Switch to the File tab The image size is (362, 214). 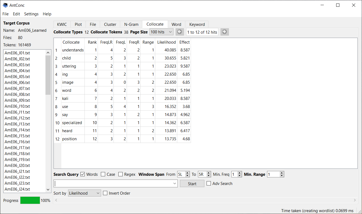pos(93,24)
